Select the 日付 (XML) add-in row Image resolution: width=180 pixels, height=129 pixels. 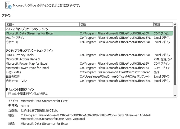click(89, 72)
